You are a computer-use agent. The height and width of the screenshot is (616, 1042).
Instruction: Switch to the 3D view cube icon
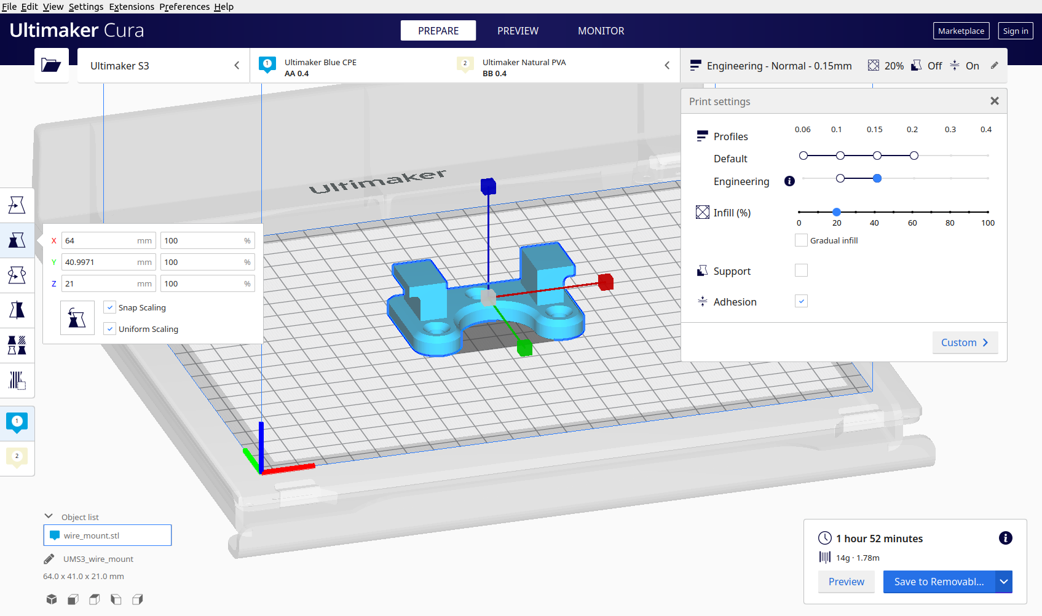click(52, 599)
